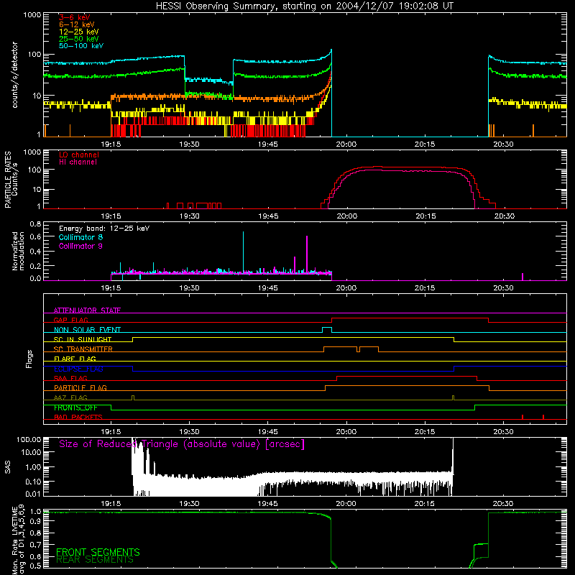Click 19:45 under the counts panel
This screenshot has height=575, width=575.
coord(267,144)
